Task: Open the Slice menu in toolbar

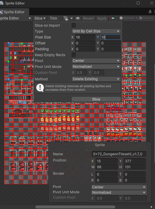Action: (40, 18)
